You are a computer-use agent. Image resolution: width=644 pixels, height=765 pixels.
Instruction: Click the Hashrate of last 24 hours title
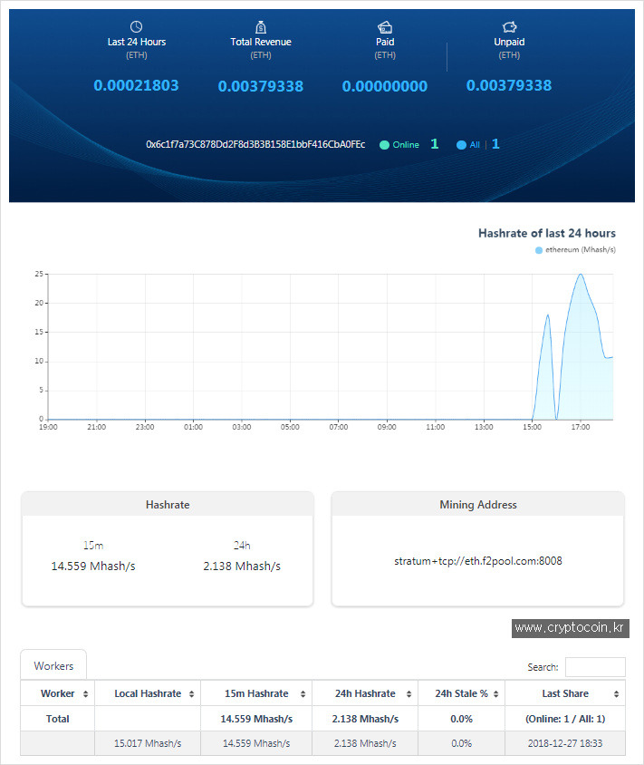tap(547, 233)
